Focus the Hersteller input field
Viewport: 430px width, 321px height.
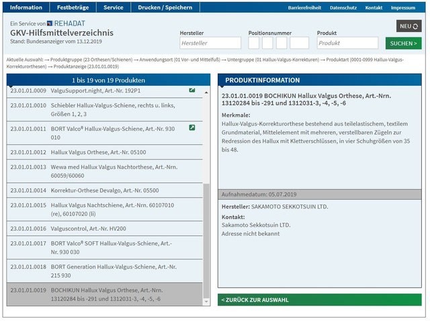(x=210, y=43)
